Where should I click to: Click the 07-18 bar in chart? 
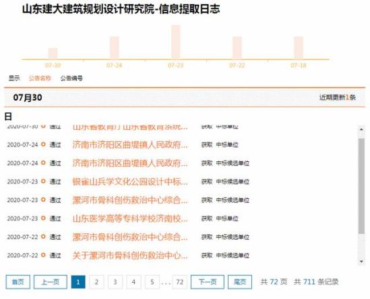coord(299,48)
